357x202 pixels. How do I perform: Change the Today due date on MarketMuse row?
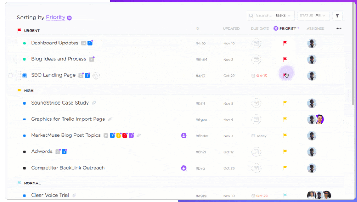tap(259, 136)
